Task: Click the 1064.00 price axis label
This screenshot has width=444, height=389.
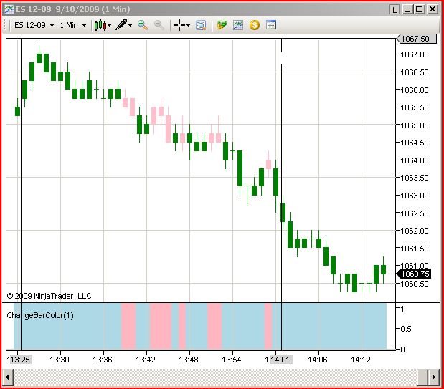Action: click(415, 160)
